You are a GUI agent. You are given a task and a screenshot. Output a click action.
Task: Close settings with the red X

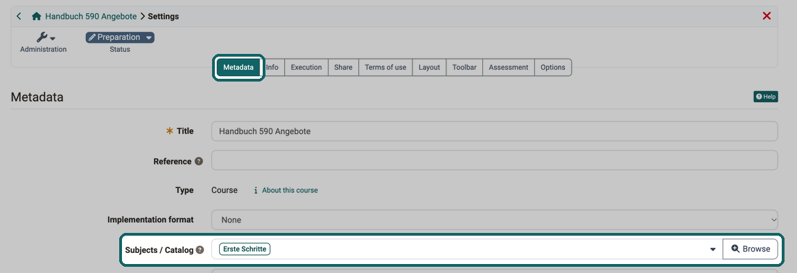(767, 16)
